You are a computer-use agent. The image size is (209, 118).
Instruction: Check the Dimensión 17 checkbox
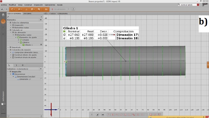click(41, 79)
